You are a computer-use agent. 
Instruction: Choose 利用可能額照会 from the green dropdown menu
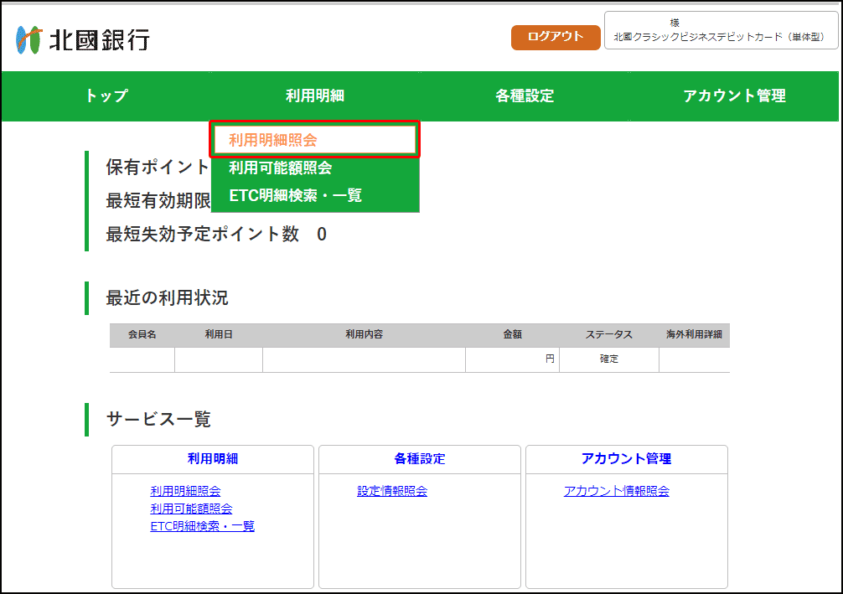tap(281, 168)
